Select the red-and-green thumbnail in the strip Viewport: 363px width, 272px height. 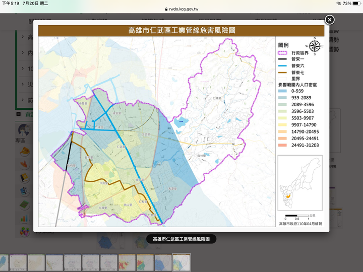tap(145, 262)
